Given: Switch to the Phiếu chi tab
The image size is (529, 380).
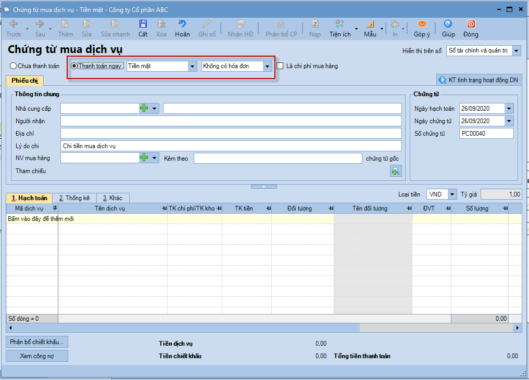Looking at the screenshot, I should (25, 81).
